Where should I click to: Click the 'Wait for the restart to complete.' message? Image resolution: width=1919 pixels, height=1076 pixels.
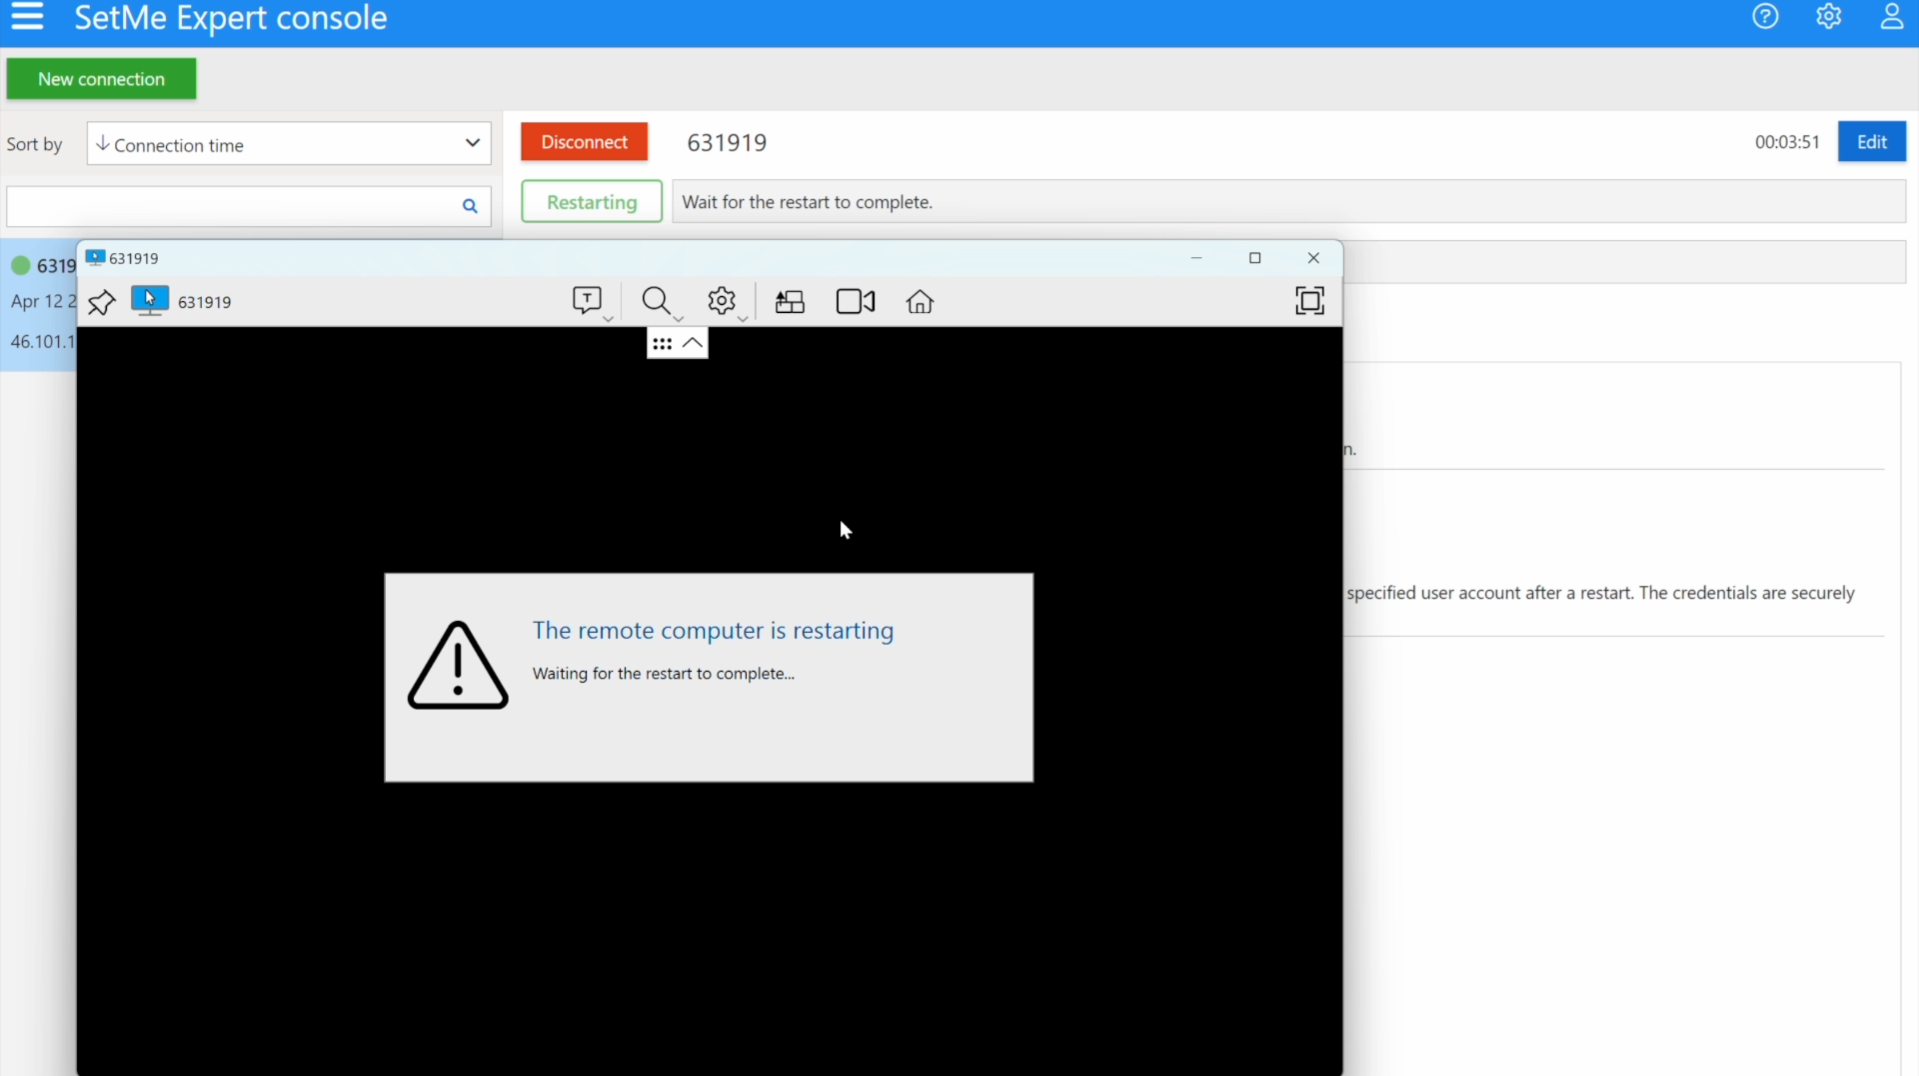coord(807,202)
